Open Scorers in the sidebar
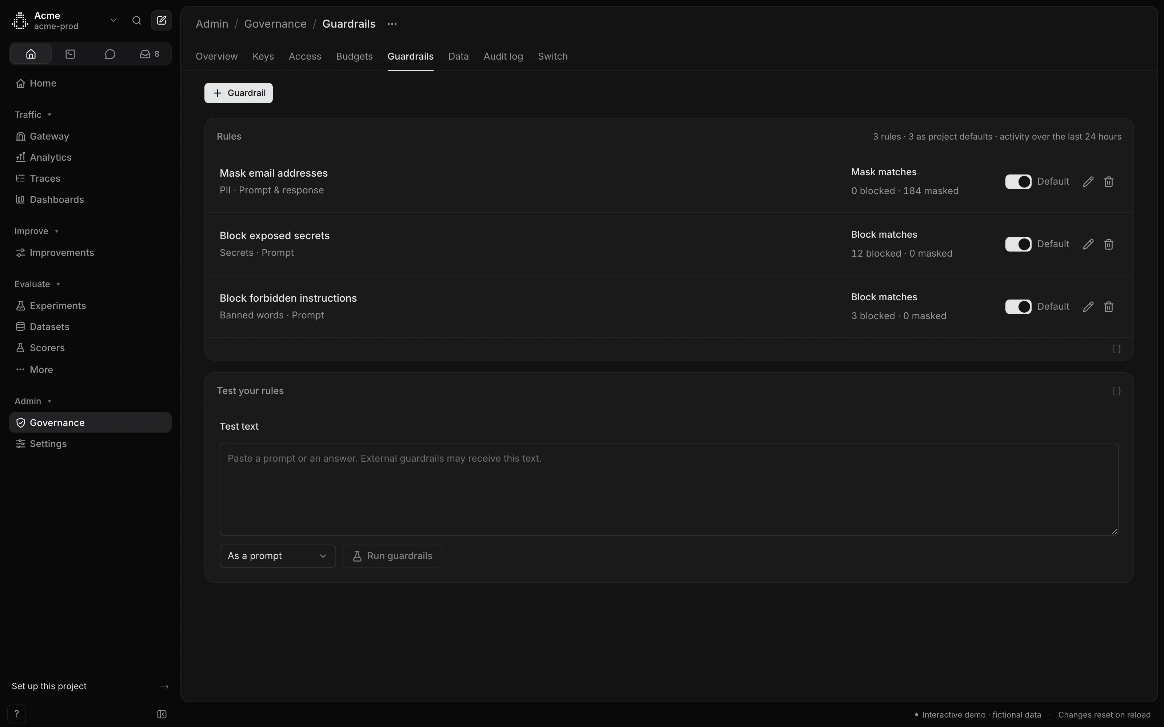 pyautogui.click(x=90, y=348)
